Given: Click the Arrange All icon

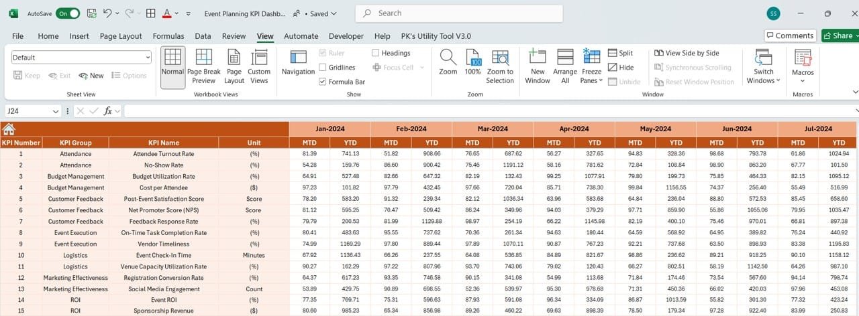Looking at the screenshot, I should pyautogui.click(x=565, y=67).
